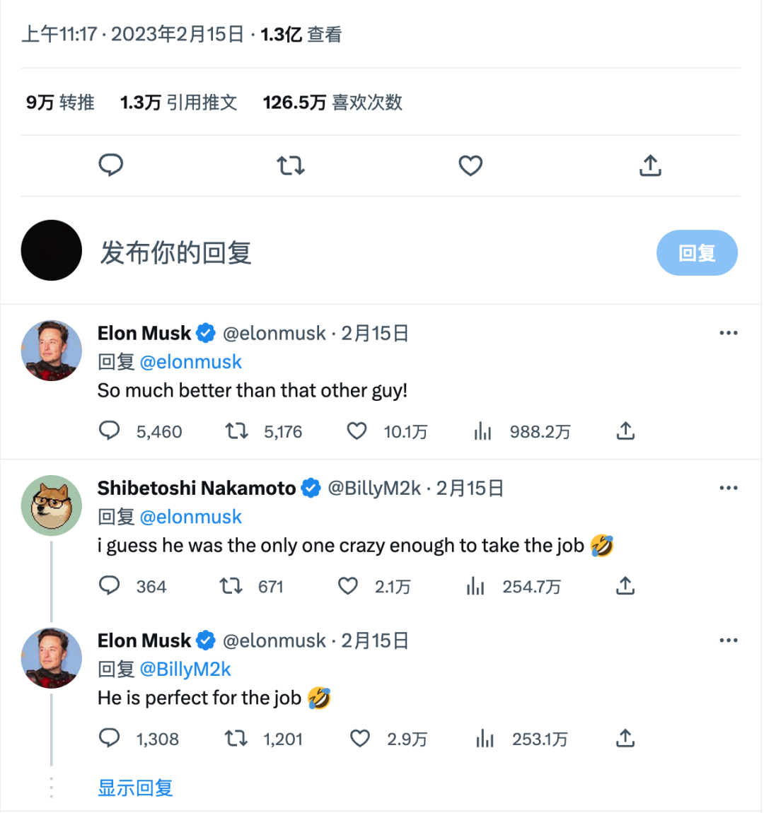This screenshot has width=764, height=813.
Task: Like Shibetoshi Nakamoto's reply showing 2.1万
Action: 348,586
